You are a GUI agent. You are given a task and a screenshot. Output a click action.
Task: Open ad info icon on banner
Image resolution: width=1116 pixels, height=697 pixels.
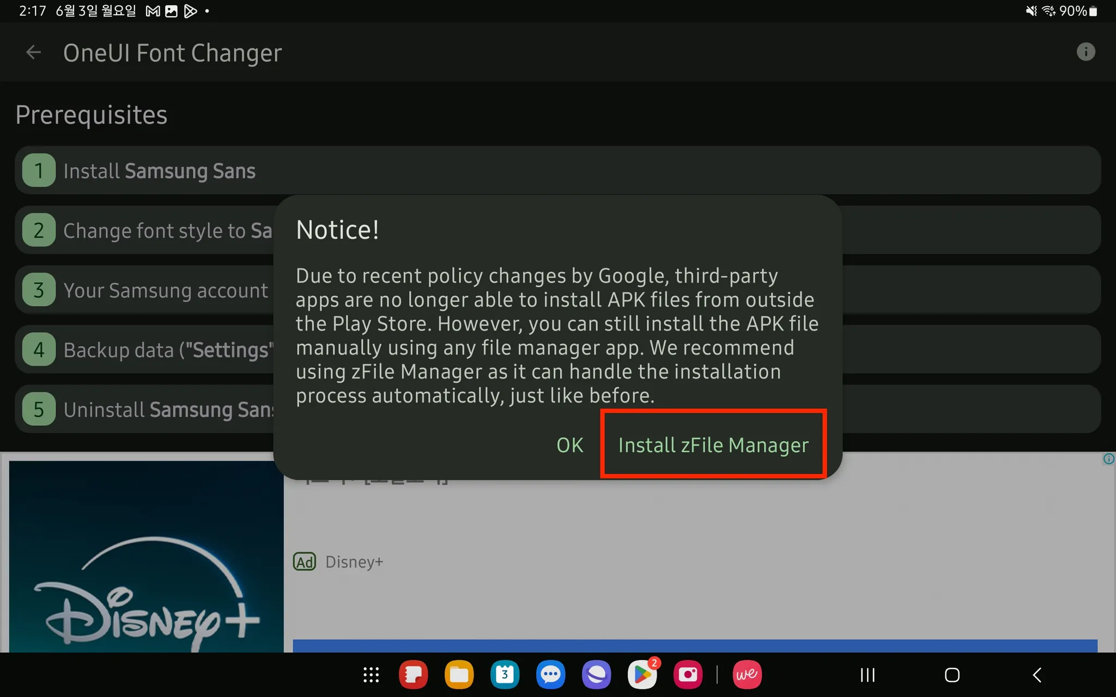pyautogui.click(x=1108, y=459)
